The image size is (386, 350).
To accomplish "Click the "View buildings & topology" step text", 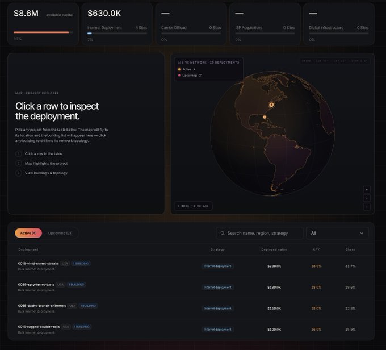I will [46, 173].
